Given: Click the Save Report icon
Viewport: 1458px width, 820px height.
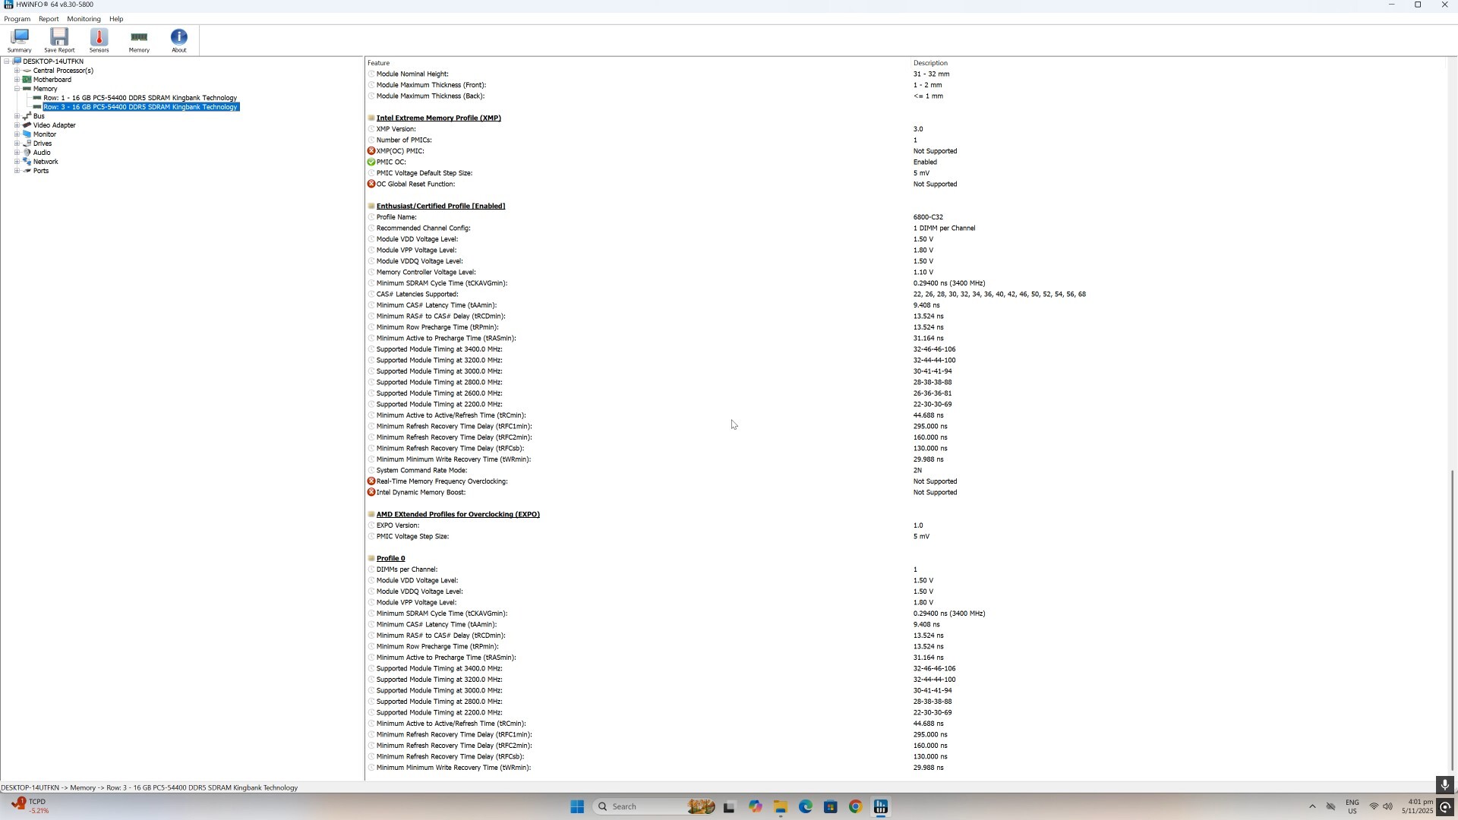Looking at the screenshot, I should tap(59, 40).
